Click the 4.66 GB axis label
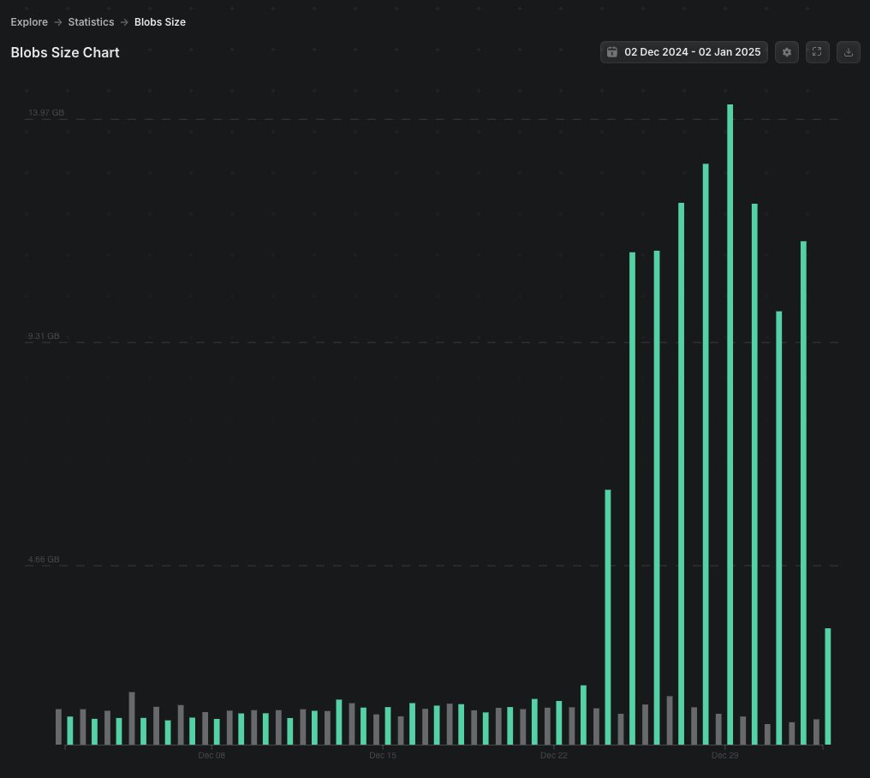 44,560
